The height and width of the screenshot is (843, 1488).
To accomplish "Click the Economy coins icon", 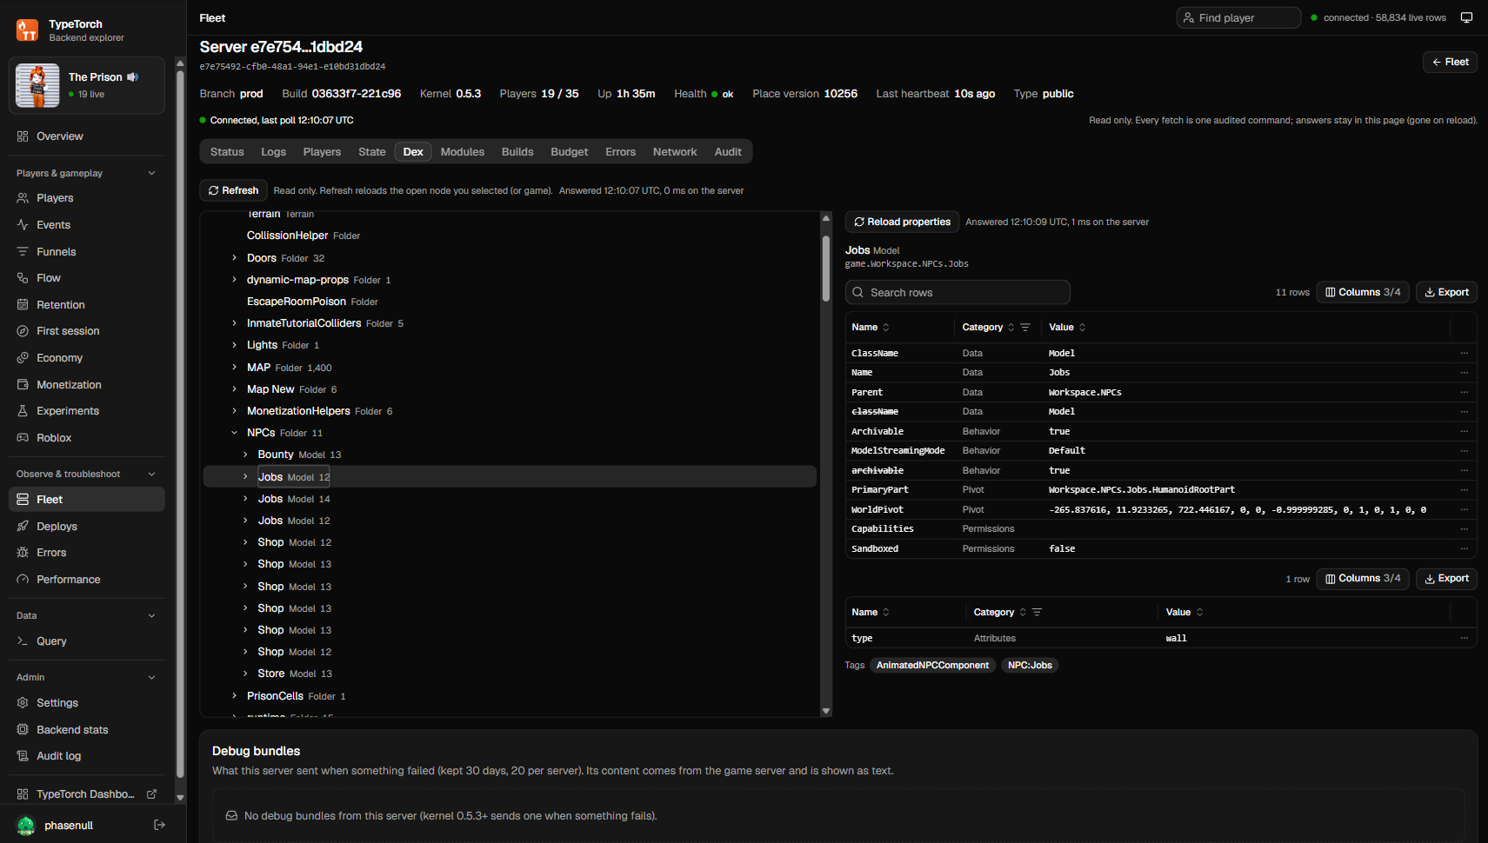I will coord(23,358).
